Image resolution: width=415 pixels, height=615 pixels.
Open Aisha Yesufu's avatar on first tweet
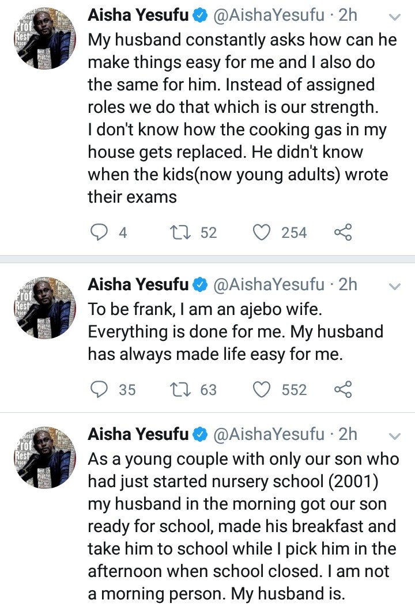pos(45,39)
